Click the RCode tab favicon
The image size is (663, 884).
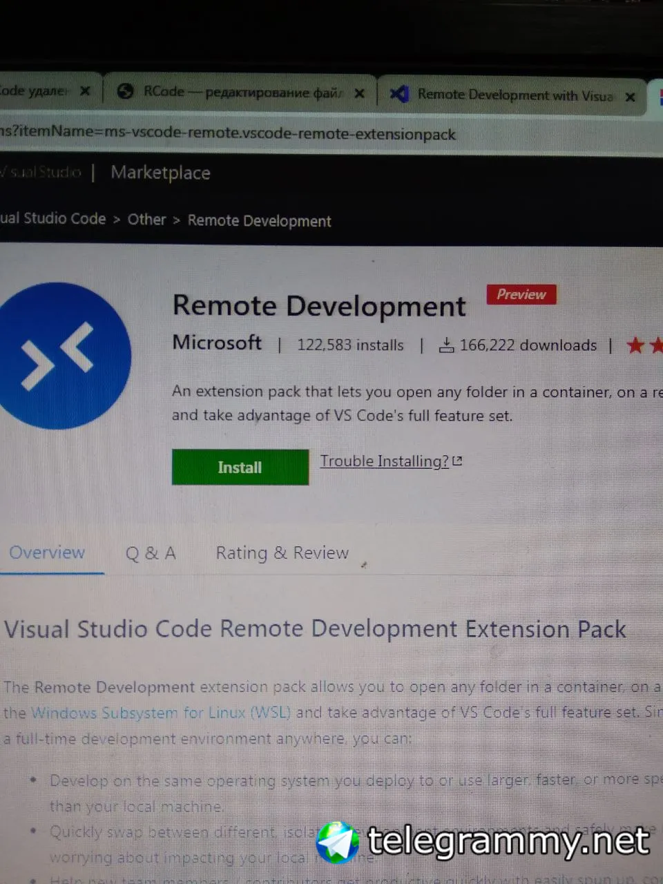pos(125,91)
